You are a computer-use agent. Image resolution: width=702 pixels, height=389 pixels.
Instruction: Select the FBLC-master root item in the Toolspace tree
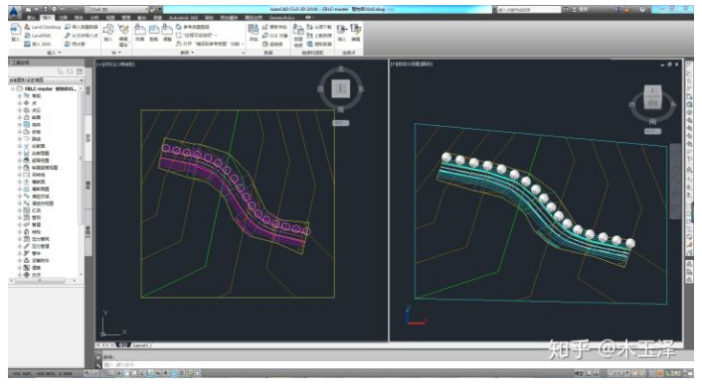50,89
